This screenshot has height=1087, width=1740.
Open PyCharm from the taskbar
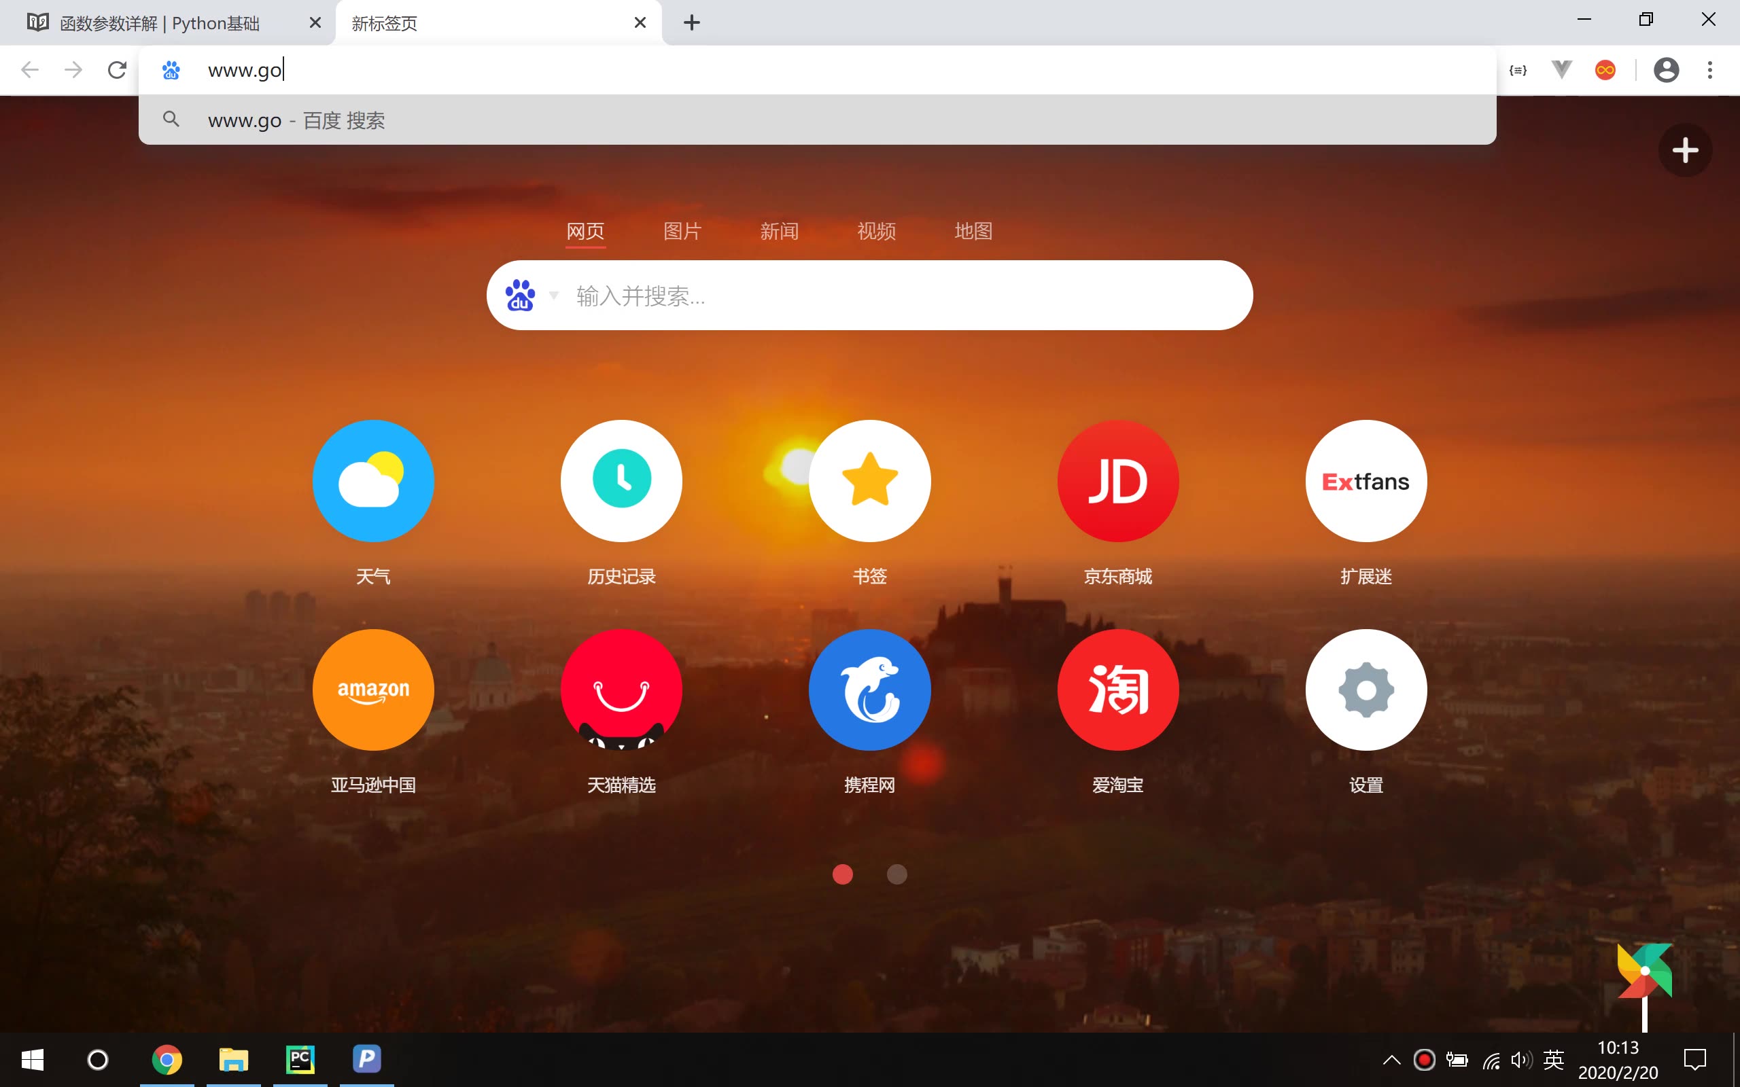[300, 1059]
